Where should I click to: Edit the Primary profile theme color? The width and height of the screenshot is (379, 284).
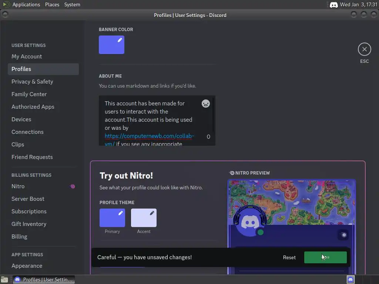point(112,217)
